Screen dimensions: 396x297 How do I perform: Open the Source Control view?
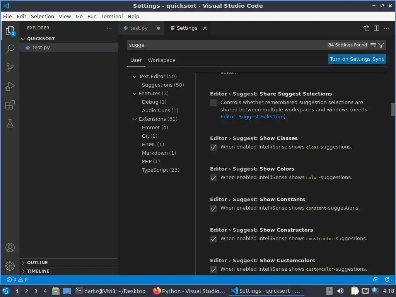pyautogui.click(x=10, y=67)
